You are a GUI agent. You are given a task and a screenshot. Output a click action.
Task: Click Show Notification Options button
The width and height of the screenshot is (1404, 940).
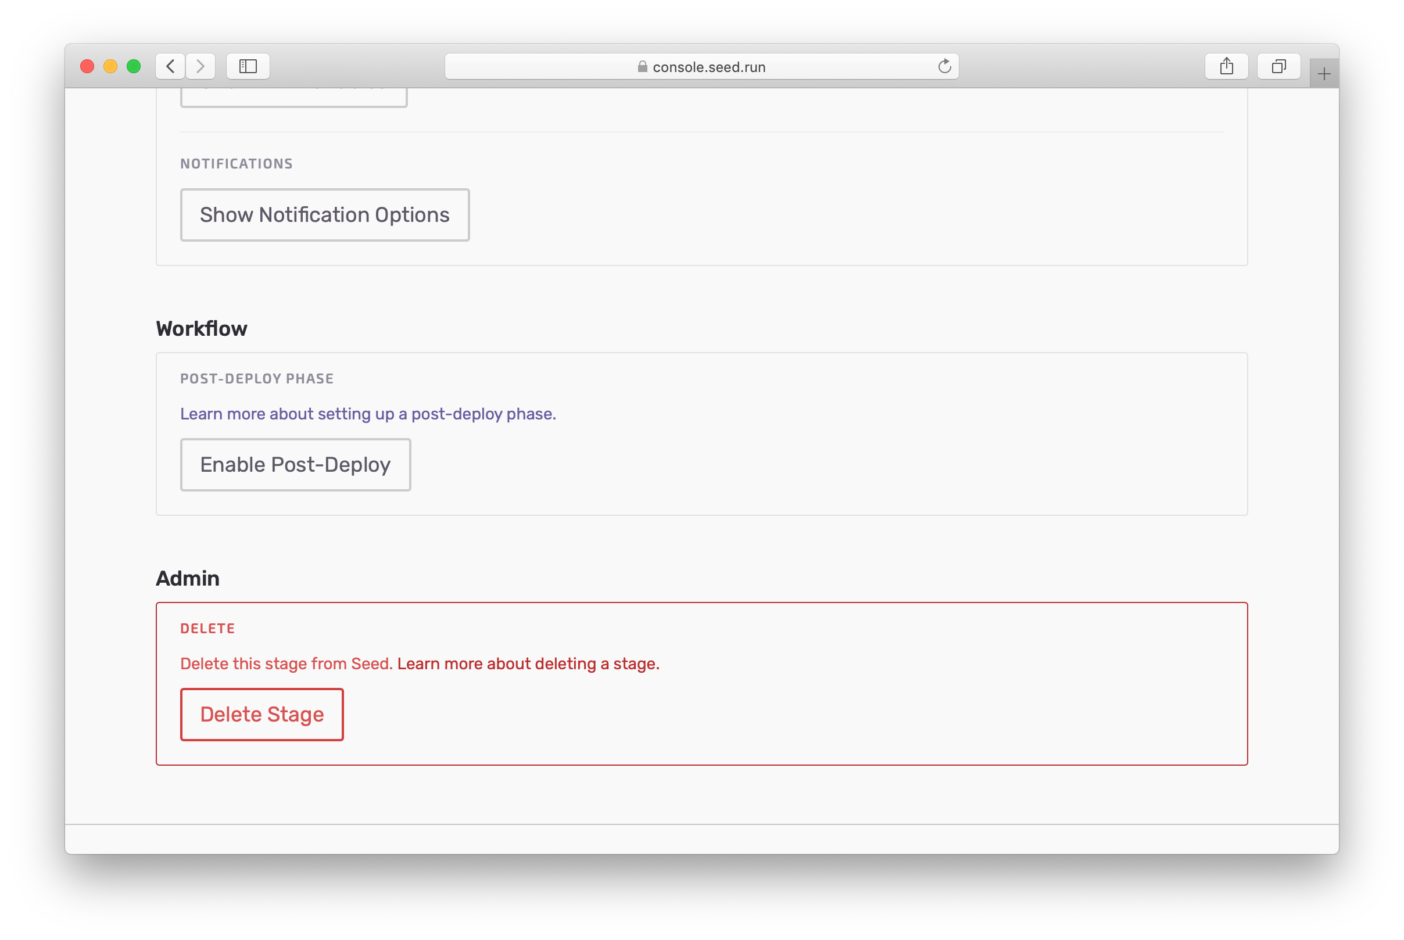tap(324, 214)
